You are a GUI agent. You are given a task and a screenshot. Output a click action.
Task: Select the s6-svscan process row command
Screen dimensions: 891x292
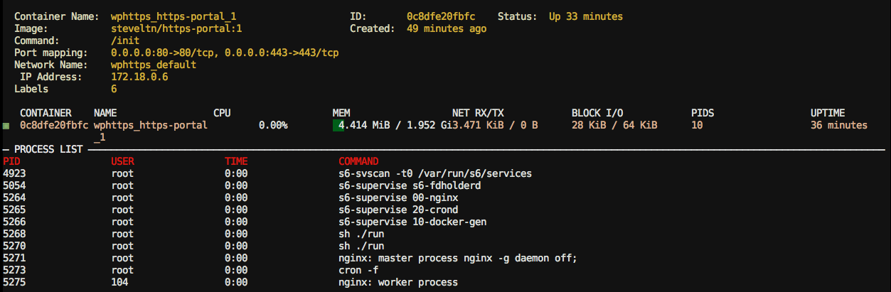pos(434,173)
